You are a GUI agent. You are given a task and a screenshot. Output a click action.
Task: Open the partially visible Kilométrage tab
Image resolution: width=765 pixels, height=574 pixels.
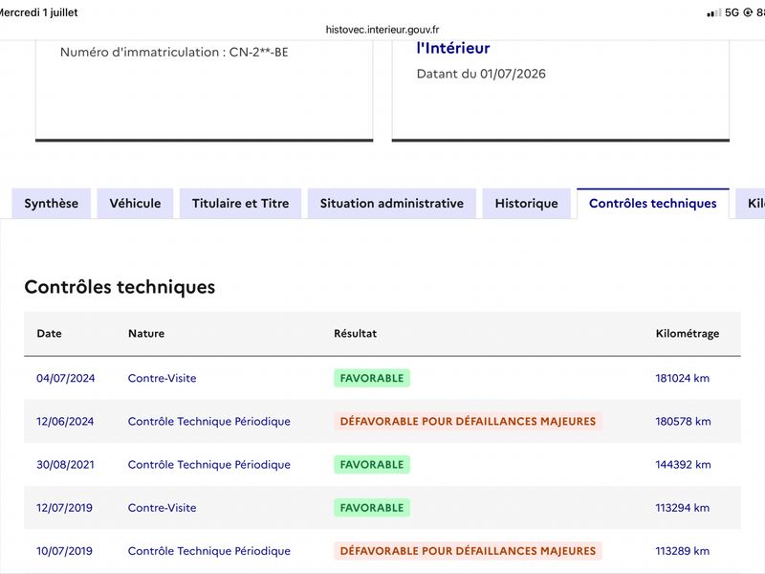(752, 204)
